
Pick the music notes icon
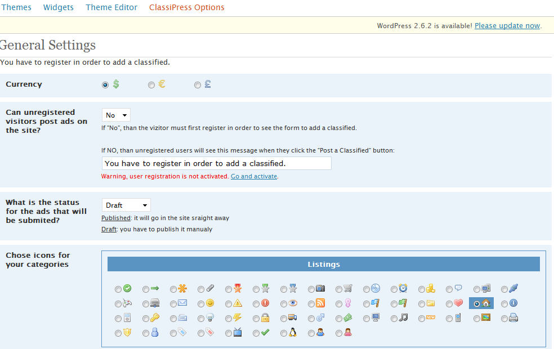(403, 318)
